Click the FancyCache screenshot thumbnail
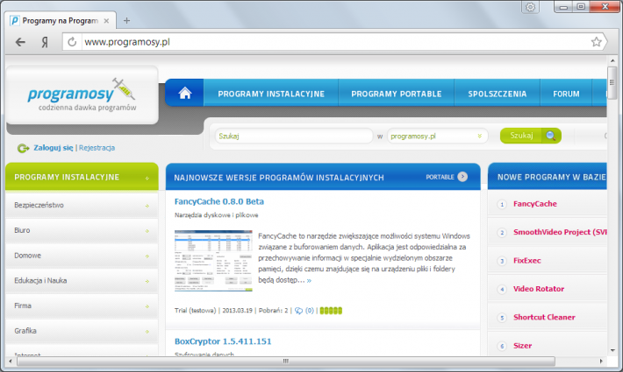Viewport: 623px width, 372px height. (x=213, y=260)
